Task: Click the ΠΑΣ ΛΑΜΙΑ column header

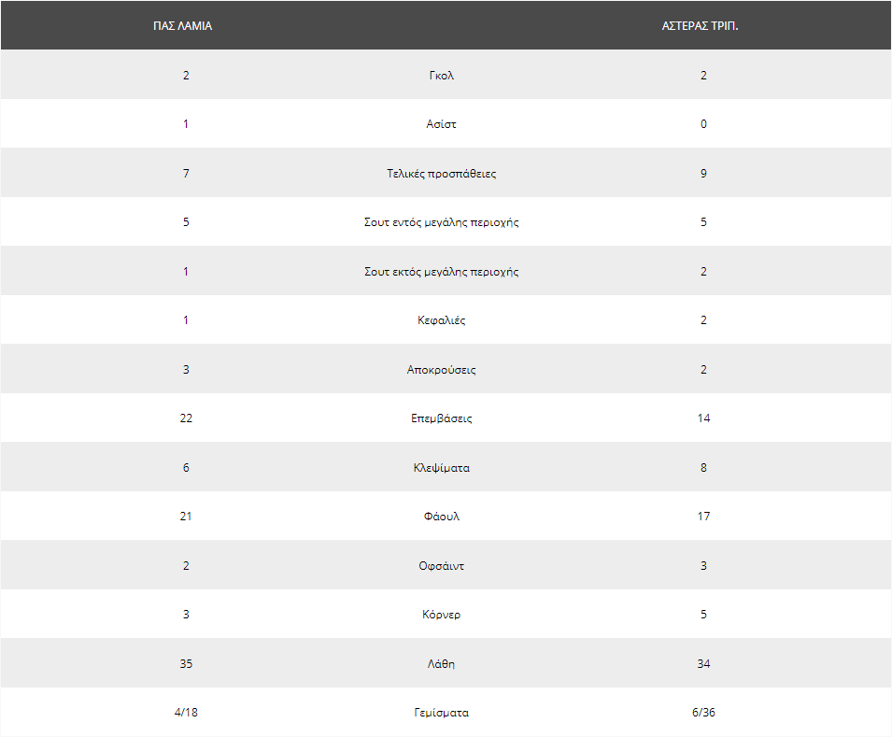Action: point(183,25)
